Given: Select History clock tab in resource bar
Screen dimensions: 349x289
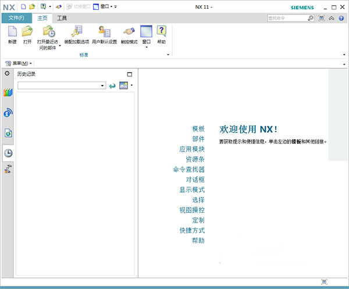Looking at the screenshot, I should click(x=8, y=153).
